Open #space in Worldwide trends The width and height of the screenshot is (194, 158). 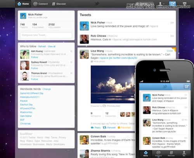coord(24,101)
